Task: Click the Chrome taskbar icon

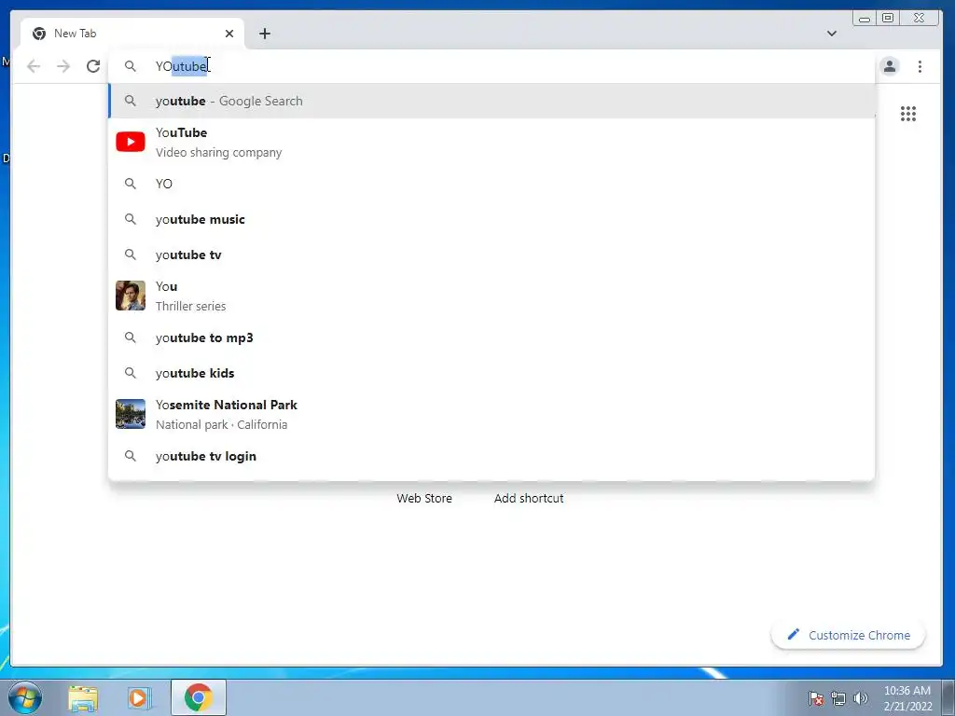Action: pyautogui.click(x=199, y=697)
